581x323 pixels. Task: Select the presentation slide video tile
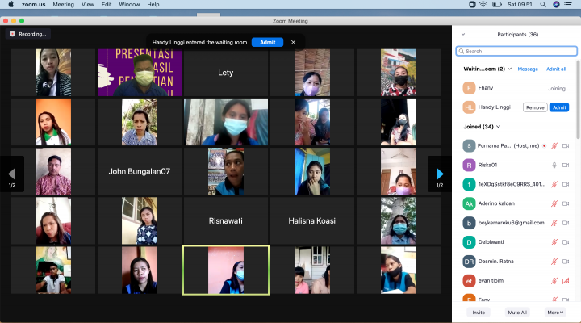(x=140, y=73)
